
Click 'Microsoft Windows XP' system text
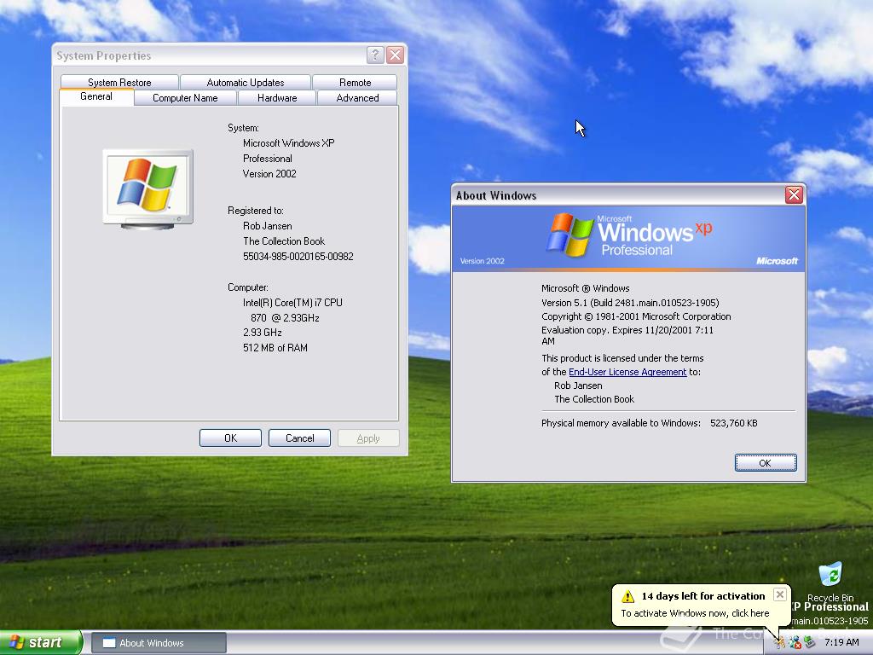pos(288,143)
